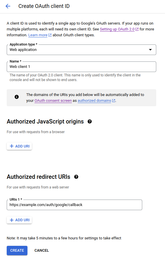Viewport: 165px width, 259px height.
Task: Open help for Authorized redirect URIs
Action: point(76,177)
